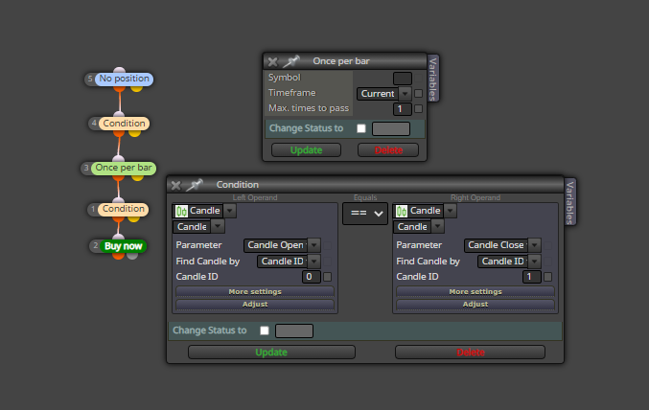
Task: Edit left operand Candle ID value 0
Action: pyautogui.click(x=312, y=277)
